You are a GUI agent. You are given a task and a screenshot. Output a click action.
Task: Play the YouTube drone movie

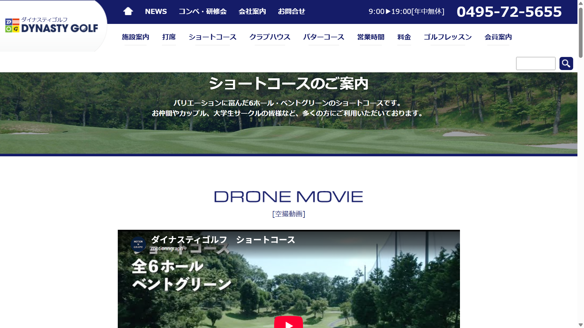coord(288,322)
